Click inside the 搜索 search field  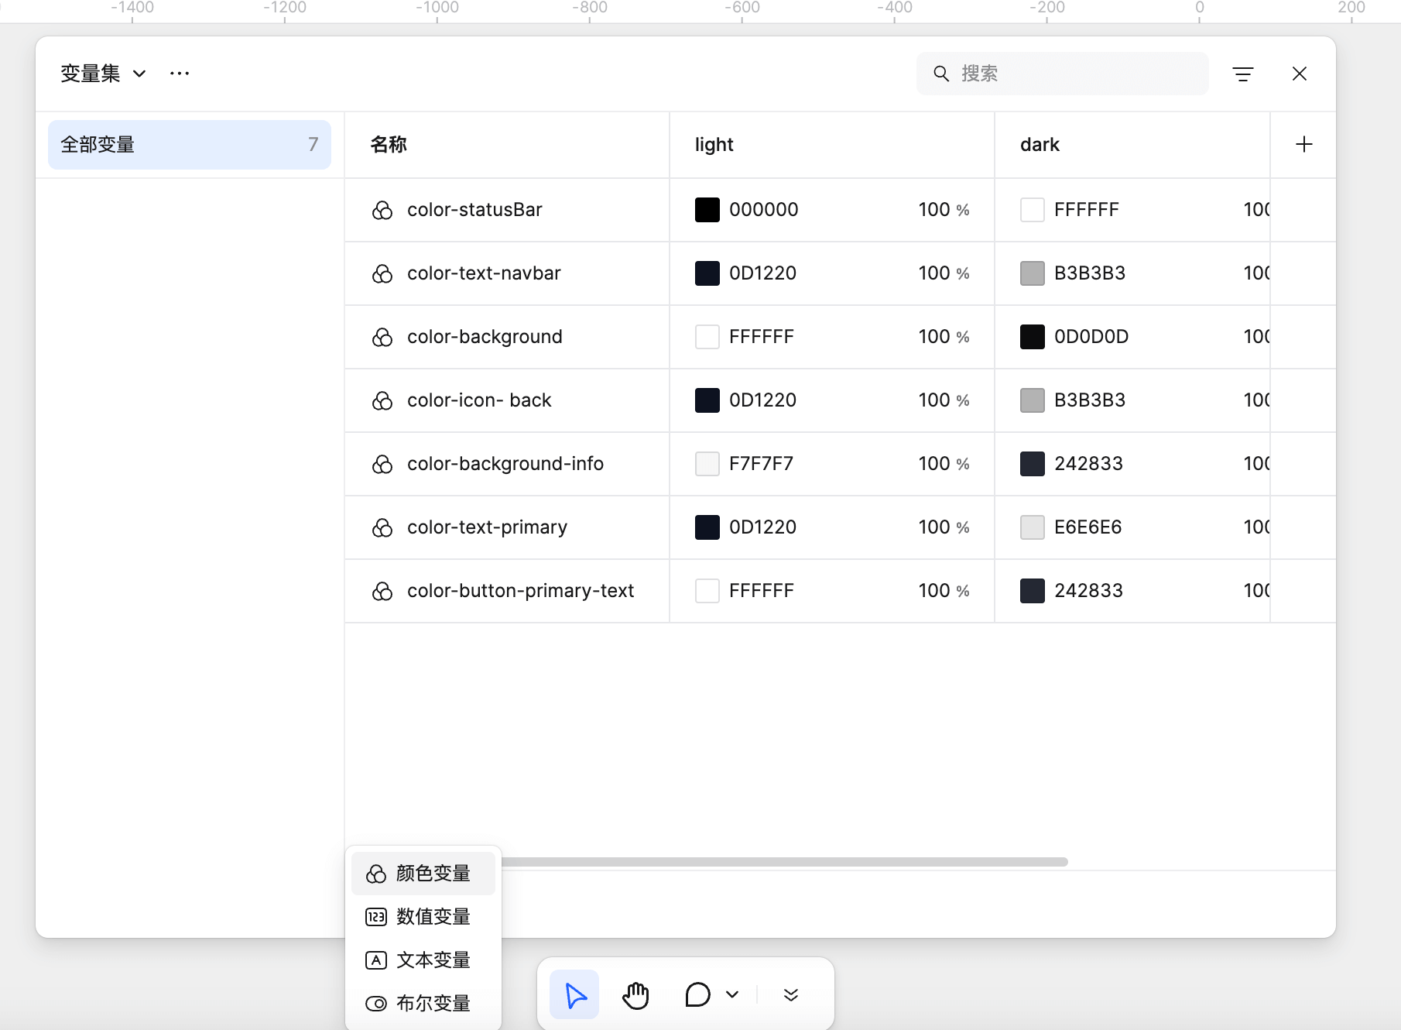click(1068, 73)
